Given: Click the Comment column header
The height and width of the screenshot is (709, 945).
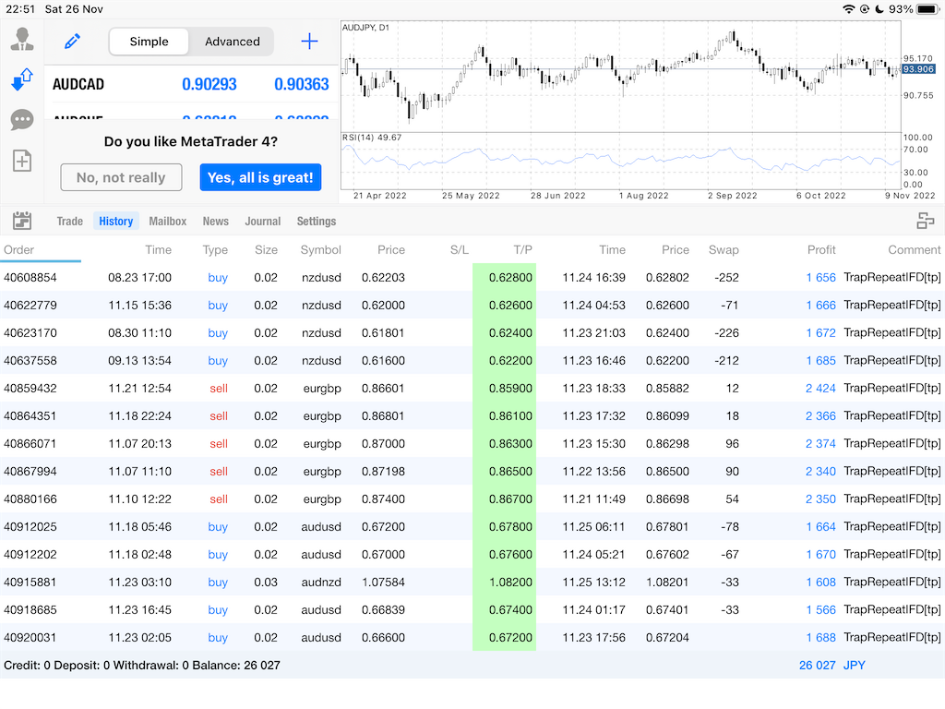Looking at the screenshot, I should 914,249.
